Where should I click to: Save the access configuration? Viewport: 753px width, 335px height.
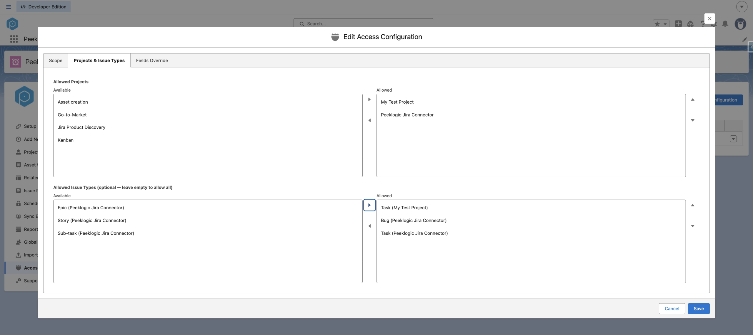pos(699,309)
